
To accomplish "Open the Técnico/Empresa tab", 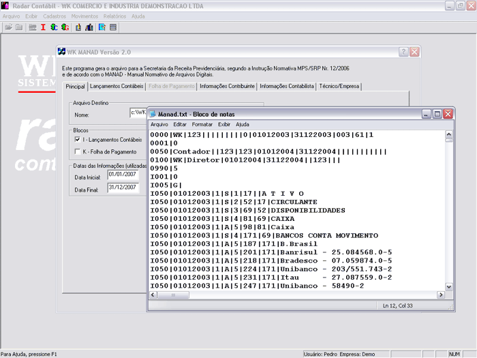I will point(339,87).
